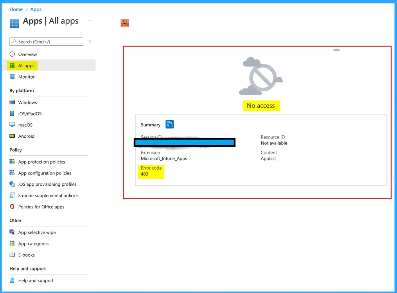Click the Monitor icon
The width and height of the screenshot is (397, 293).
pyautogui.click(x=12, y=77)
